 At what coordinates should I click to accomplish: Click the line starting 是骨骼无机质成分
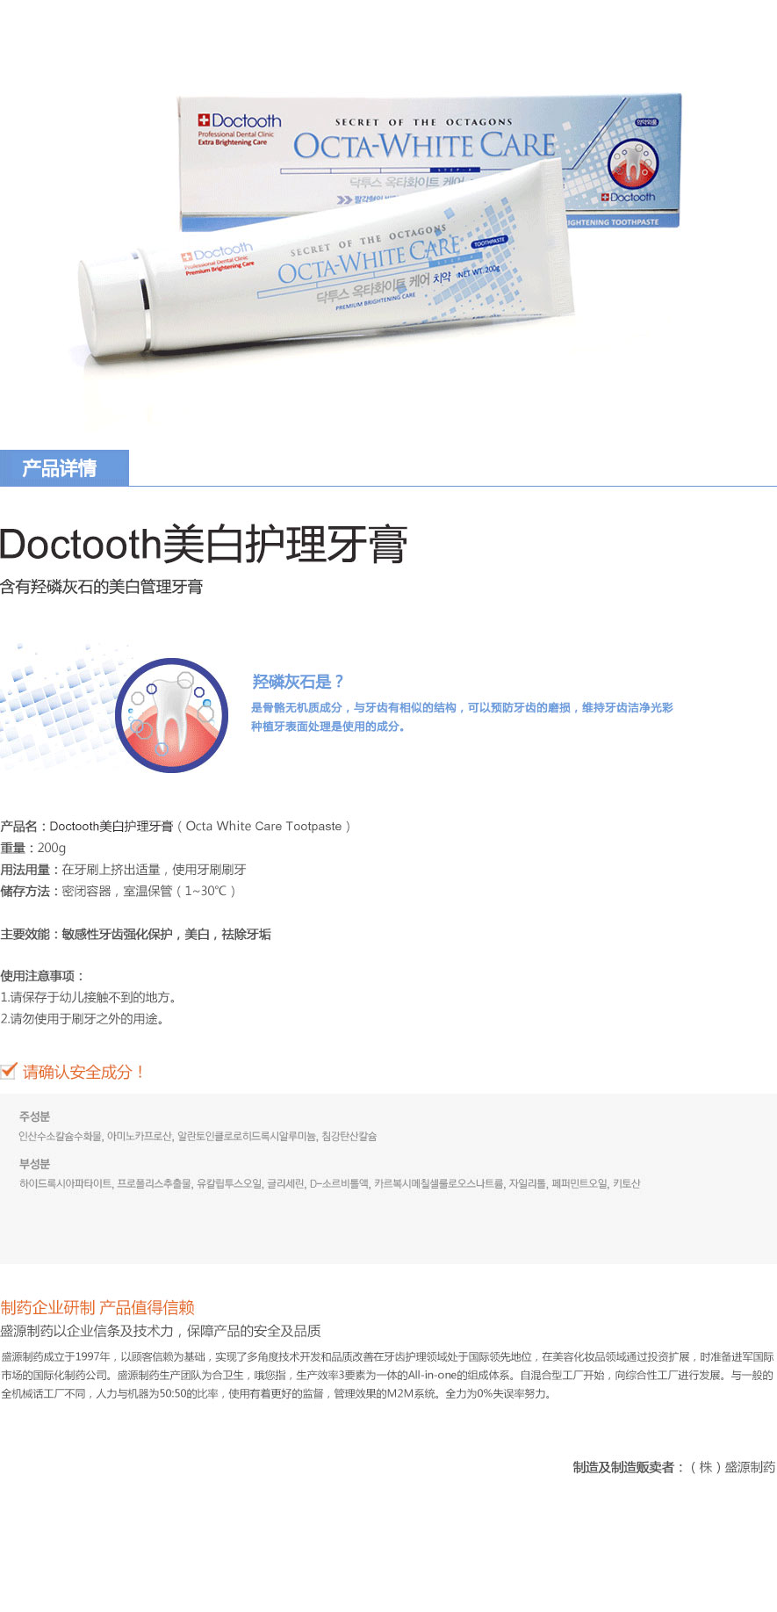[462, 707]
